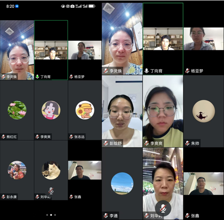Select the moon silhouette avatar of 朱帅

[x=203, y=111]
